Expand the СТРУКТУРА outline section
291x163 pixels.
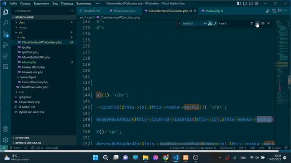tap(44, 138)
